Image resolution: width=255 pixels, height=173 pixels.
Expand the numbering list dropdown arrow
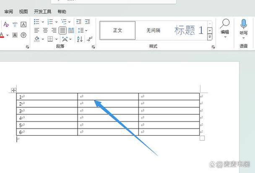point(57,22)
